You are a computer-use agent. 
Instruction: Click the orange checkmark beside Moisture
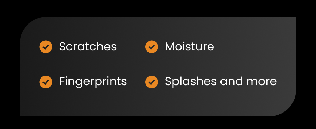coord(152,47)
